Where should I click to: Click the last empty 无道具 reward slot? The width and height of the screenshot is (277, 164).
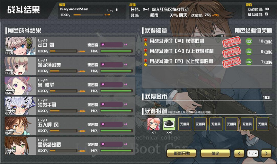click(263, 124)
